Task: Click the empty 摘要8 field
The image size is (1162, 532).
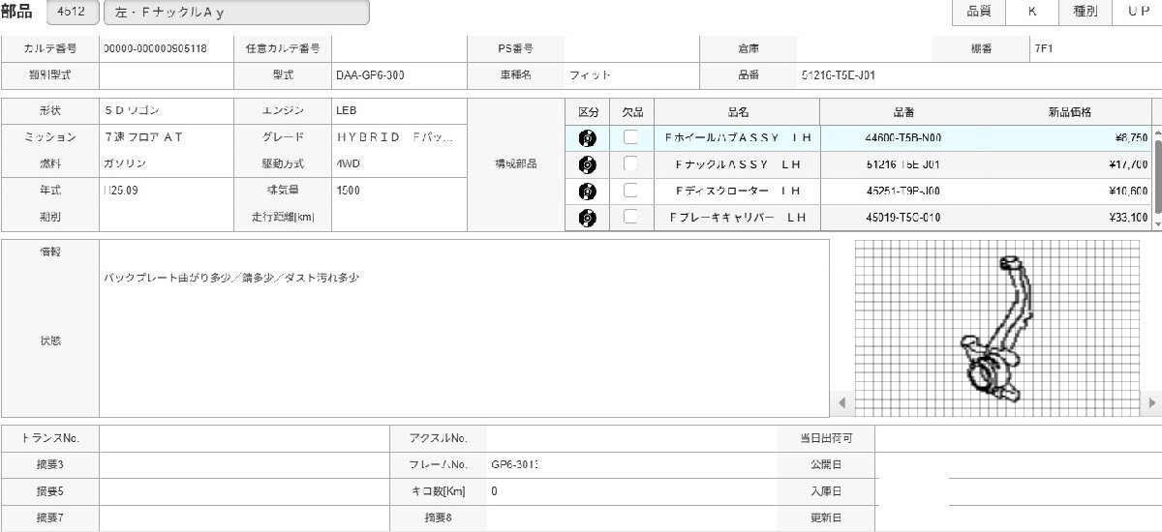Action: click(x=631, y=518)
